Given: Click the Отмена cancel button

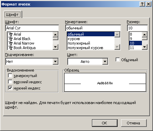Looking at the screenshot, I should (134, 123).
